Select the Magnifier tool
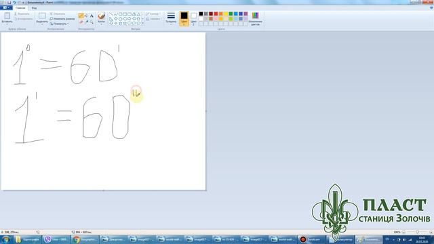This screenshot has height=244, width=434. (92, 22)
